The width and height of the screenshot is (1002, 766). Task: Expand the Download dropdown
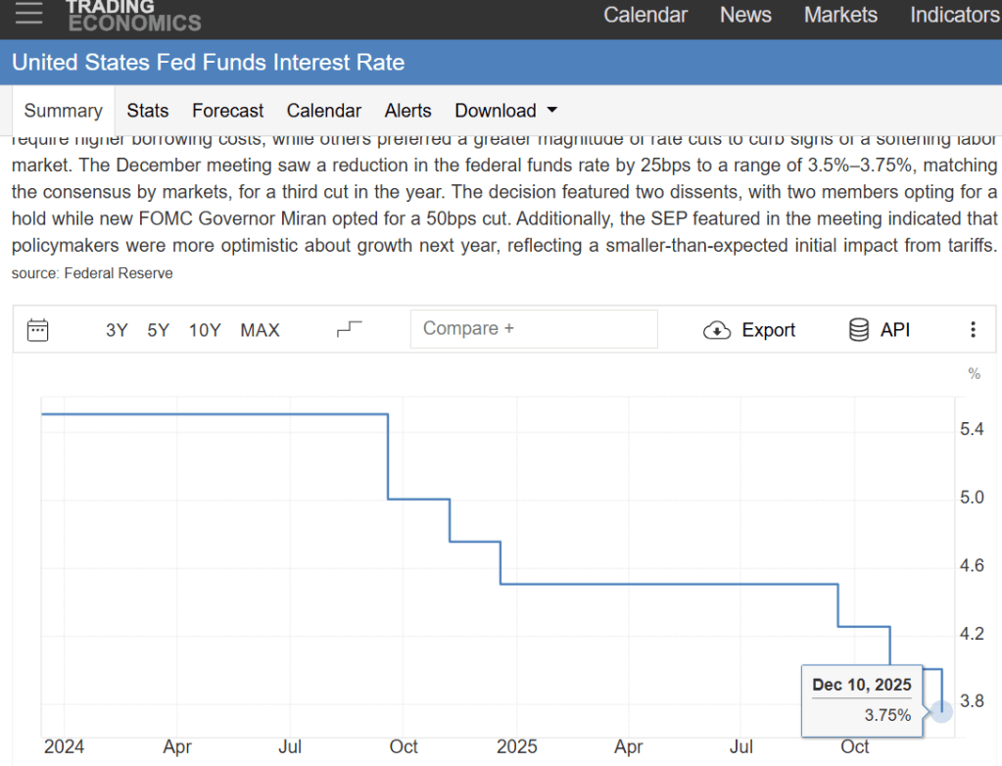[x=505, y=111]
